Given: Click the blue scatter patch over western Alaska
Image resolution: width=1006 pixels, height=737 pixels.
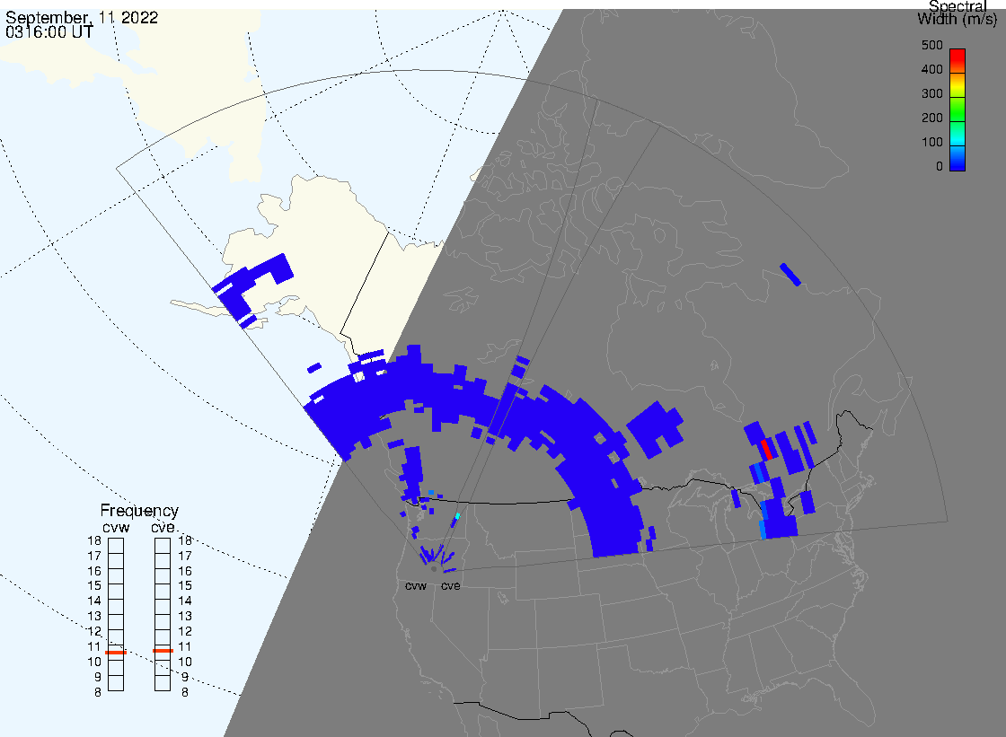Looking at the screenshot, I should [x=252, y=289].
